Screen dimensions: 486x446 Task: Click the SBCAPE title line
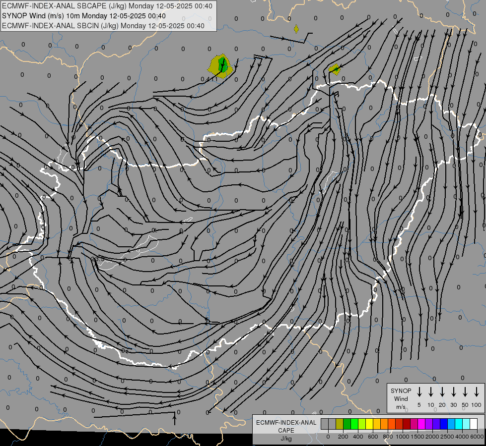107,6
